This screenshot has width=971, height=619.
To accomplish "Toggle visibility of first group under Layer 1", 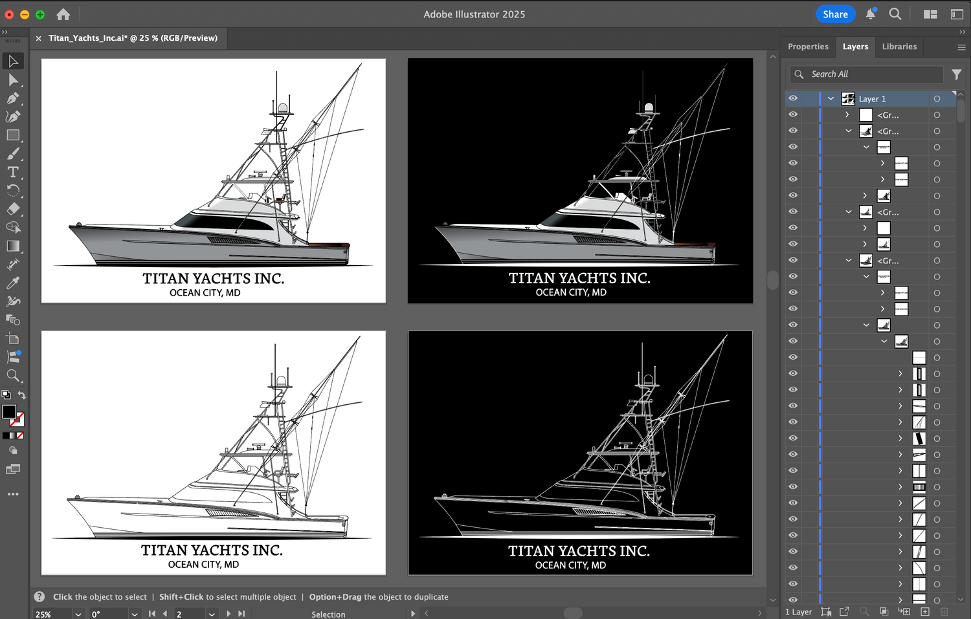I will (x=793, y=114).
